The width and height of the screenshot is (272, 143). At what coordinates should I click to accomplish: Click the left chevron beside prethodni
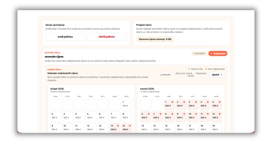pos(159,75)
